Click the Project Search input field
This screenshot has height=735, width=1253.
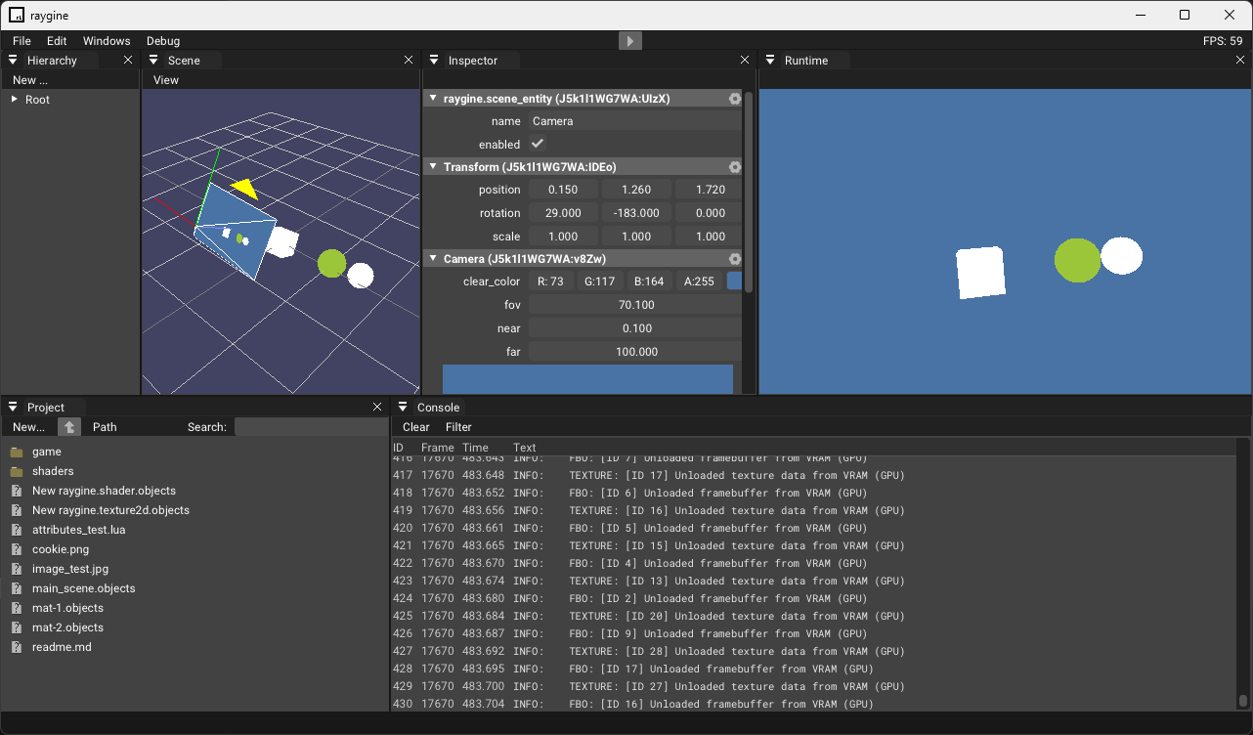coord(312,427)
